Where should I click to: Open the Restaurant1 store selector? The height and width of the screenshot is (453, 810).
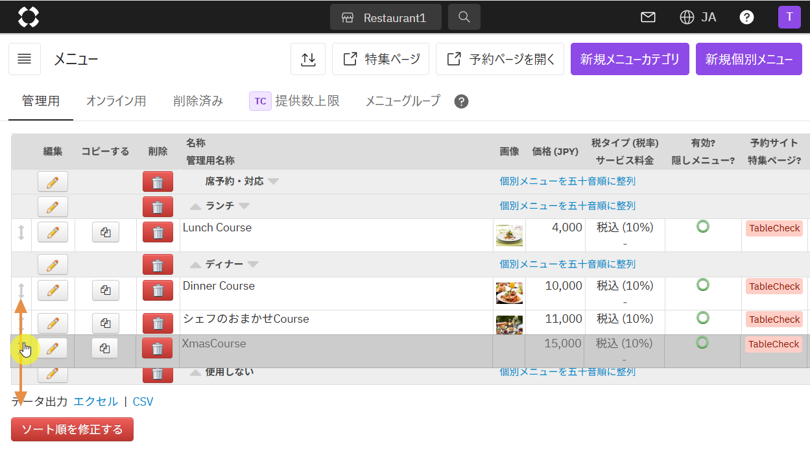click(x=385, y=17)
